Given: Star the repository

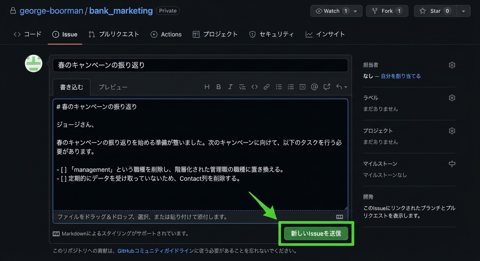Looking at the screenshot, I should (435, 11).
